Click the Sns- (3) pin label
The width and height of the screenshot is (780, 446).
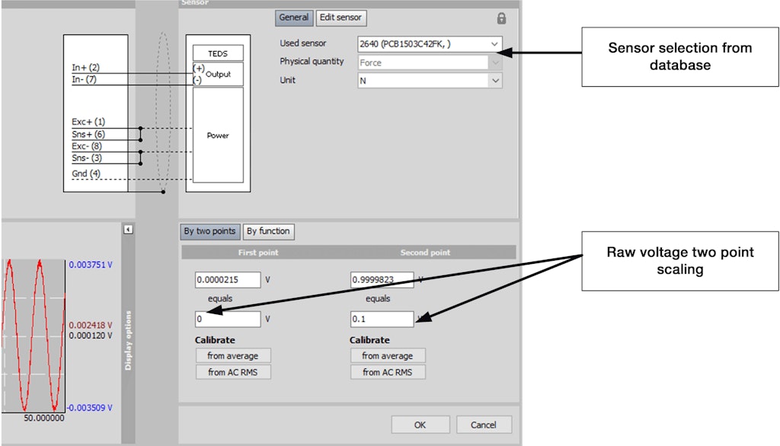(87, 158)
